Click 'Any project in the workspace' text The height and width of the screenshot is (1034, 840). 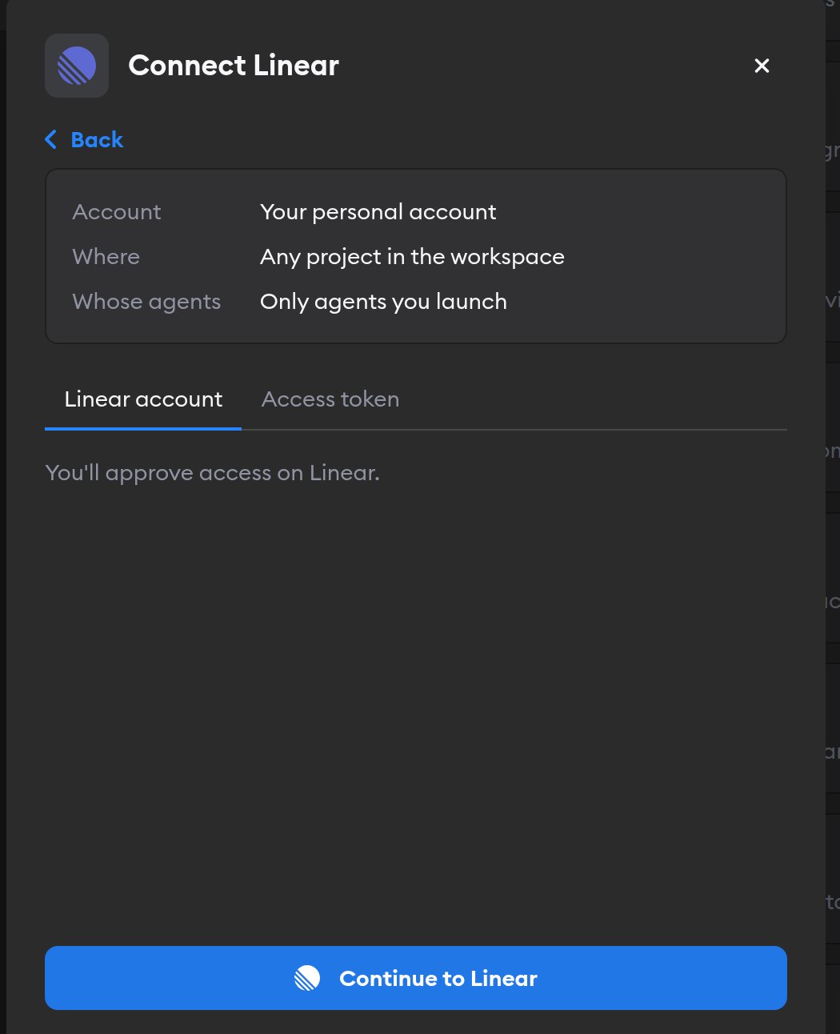coord(412,257)
